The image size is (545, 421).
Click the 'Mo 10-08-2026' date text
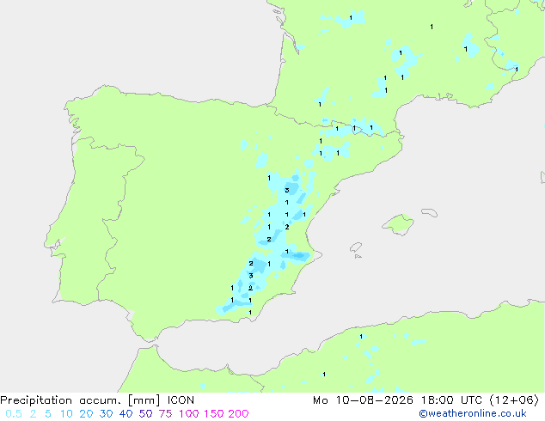[364, 400]
